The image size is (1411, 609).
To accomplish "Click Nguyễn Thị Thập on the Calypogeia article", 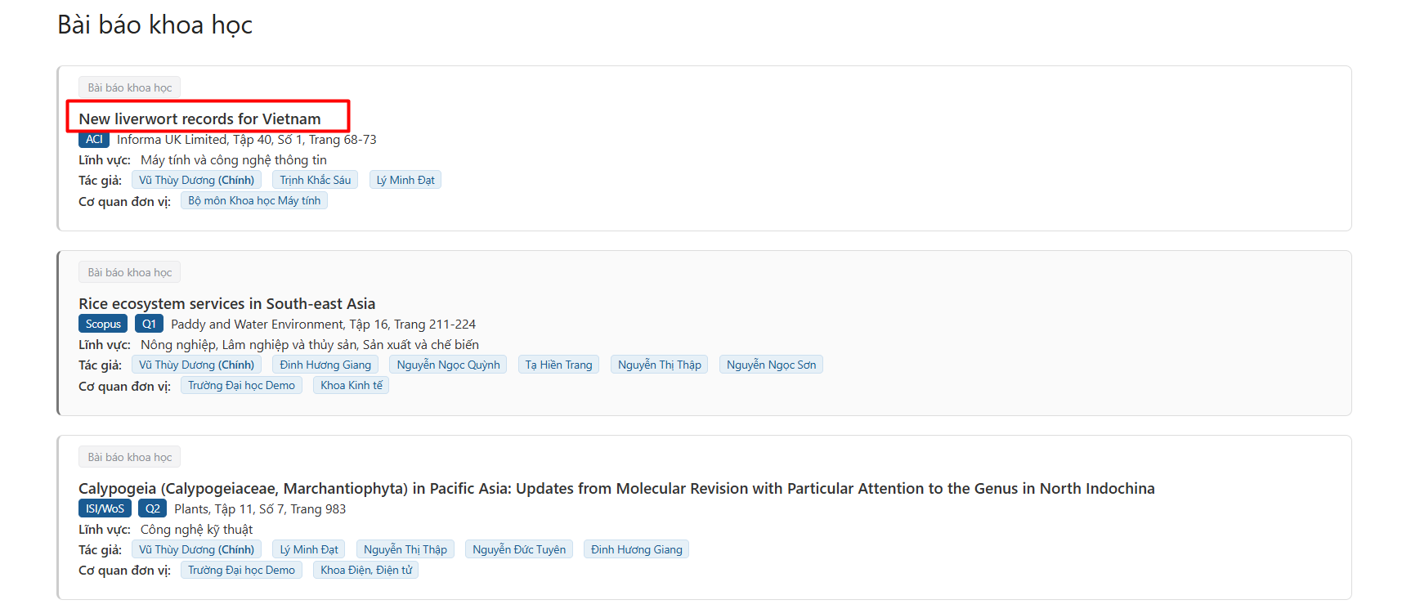I will (405, 550).
